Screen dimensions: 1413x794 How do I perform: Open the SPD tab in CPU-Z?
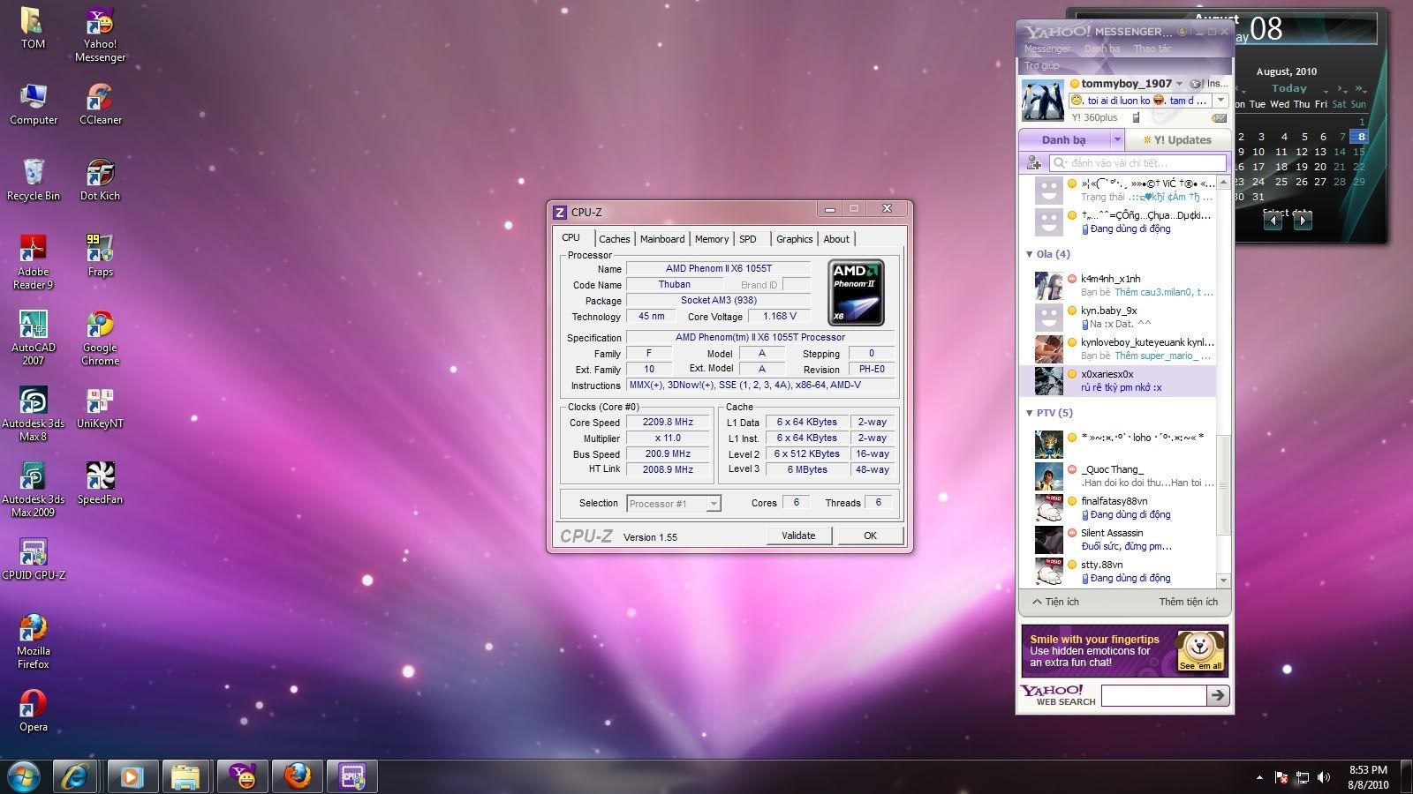pyautogui.click(x=748, y=239)
